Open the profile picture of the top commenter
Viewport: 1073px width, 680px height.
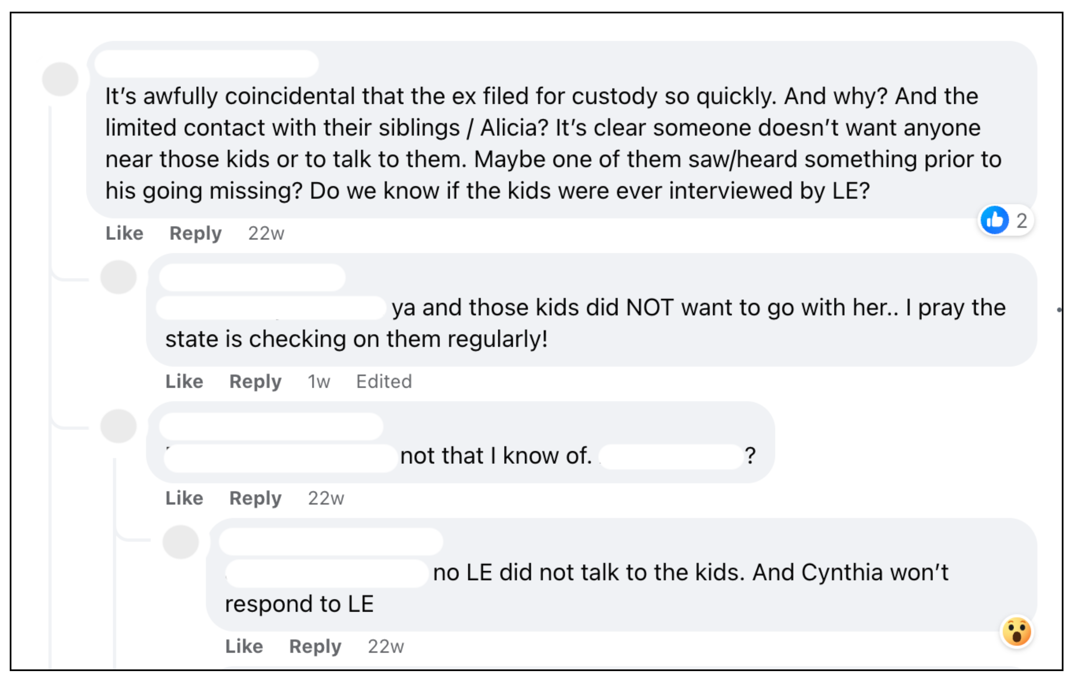60,79
